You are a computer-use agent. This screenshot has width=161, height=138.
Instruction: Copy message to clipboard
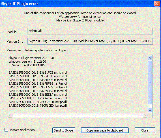[x=105, y=130]
